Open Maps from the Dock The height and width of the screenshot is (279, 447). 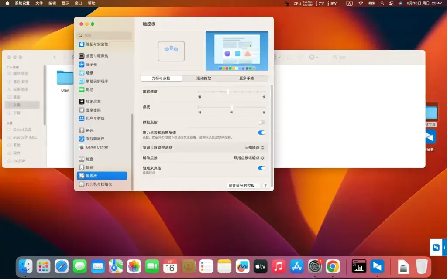tap(116, 267)
